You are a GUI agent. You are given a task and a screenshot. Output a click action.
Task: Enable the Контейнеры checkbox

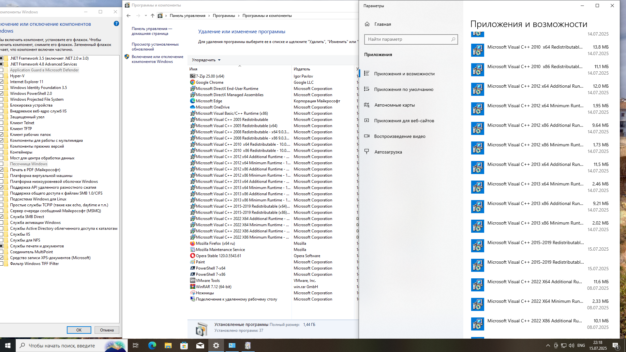2,152
